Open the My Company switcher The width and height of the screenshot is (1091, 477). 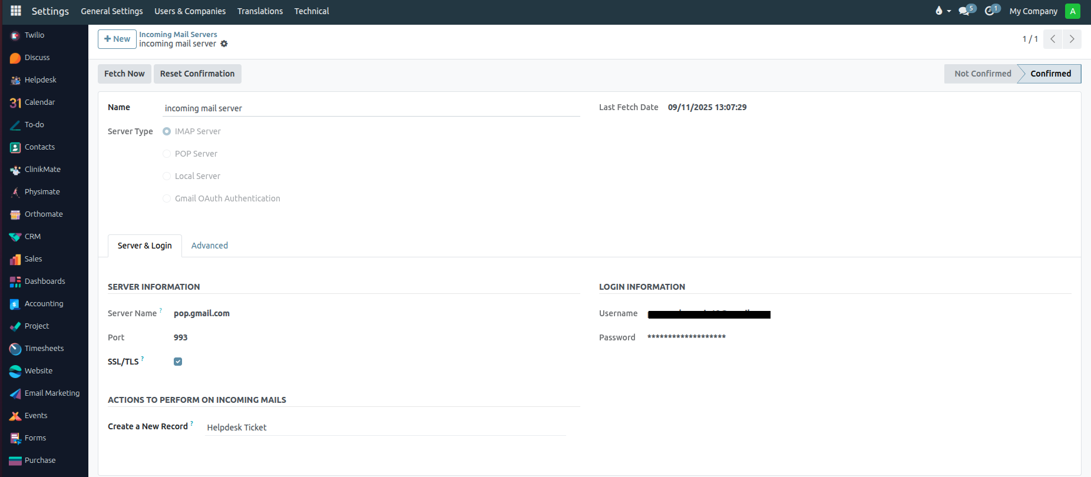tap(1033, 11)
